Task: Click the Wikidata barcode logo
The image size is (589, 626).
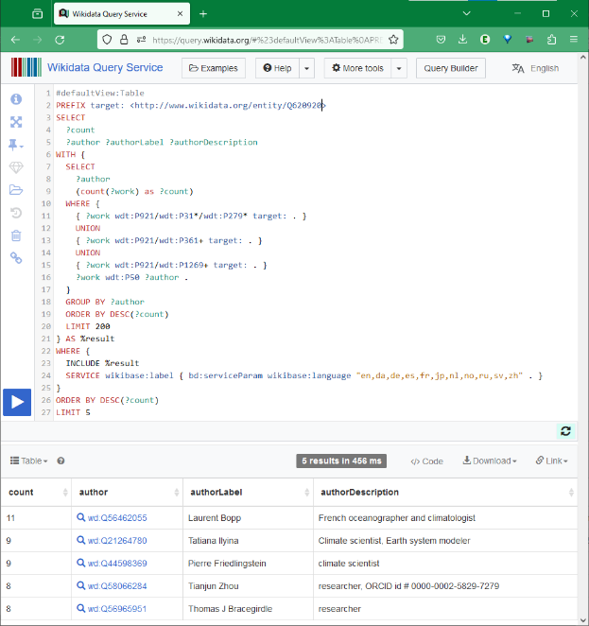Action: pos(26,67)
